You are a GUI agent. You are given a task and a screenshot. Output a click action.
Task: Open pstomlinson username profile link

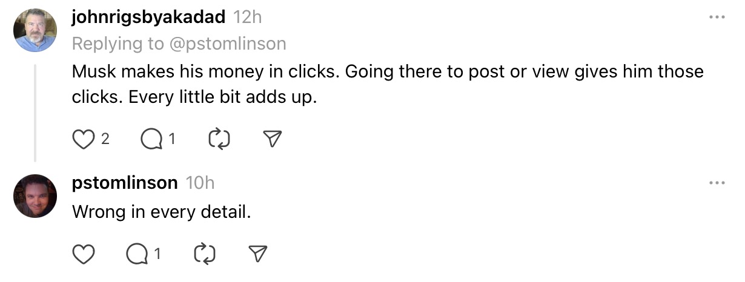point(125,183)
